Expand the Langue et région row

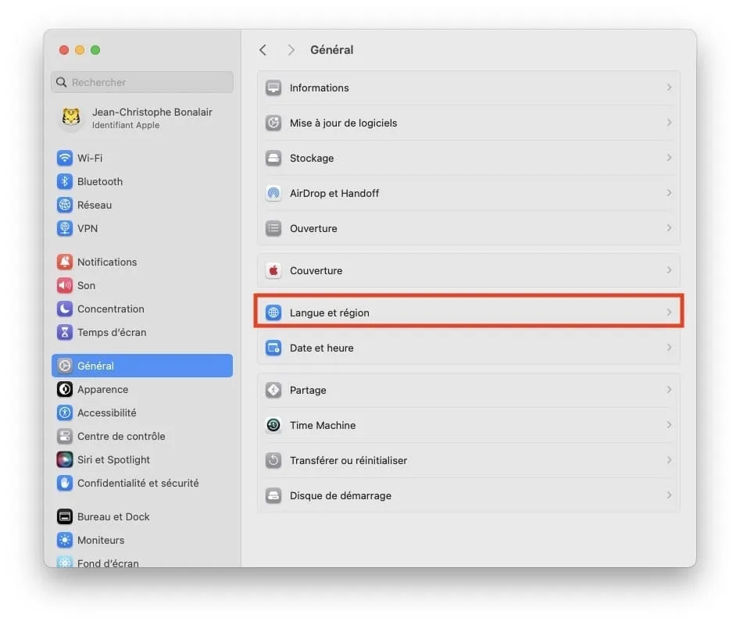pyautogui.click(x=669, y=312)
